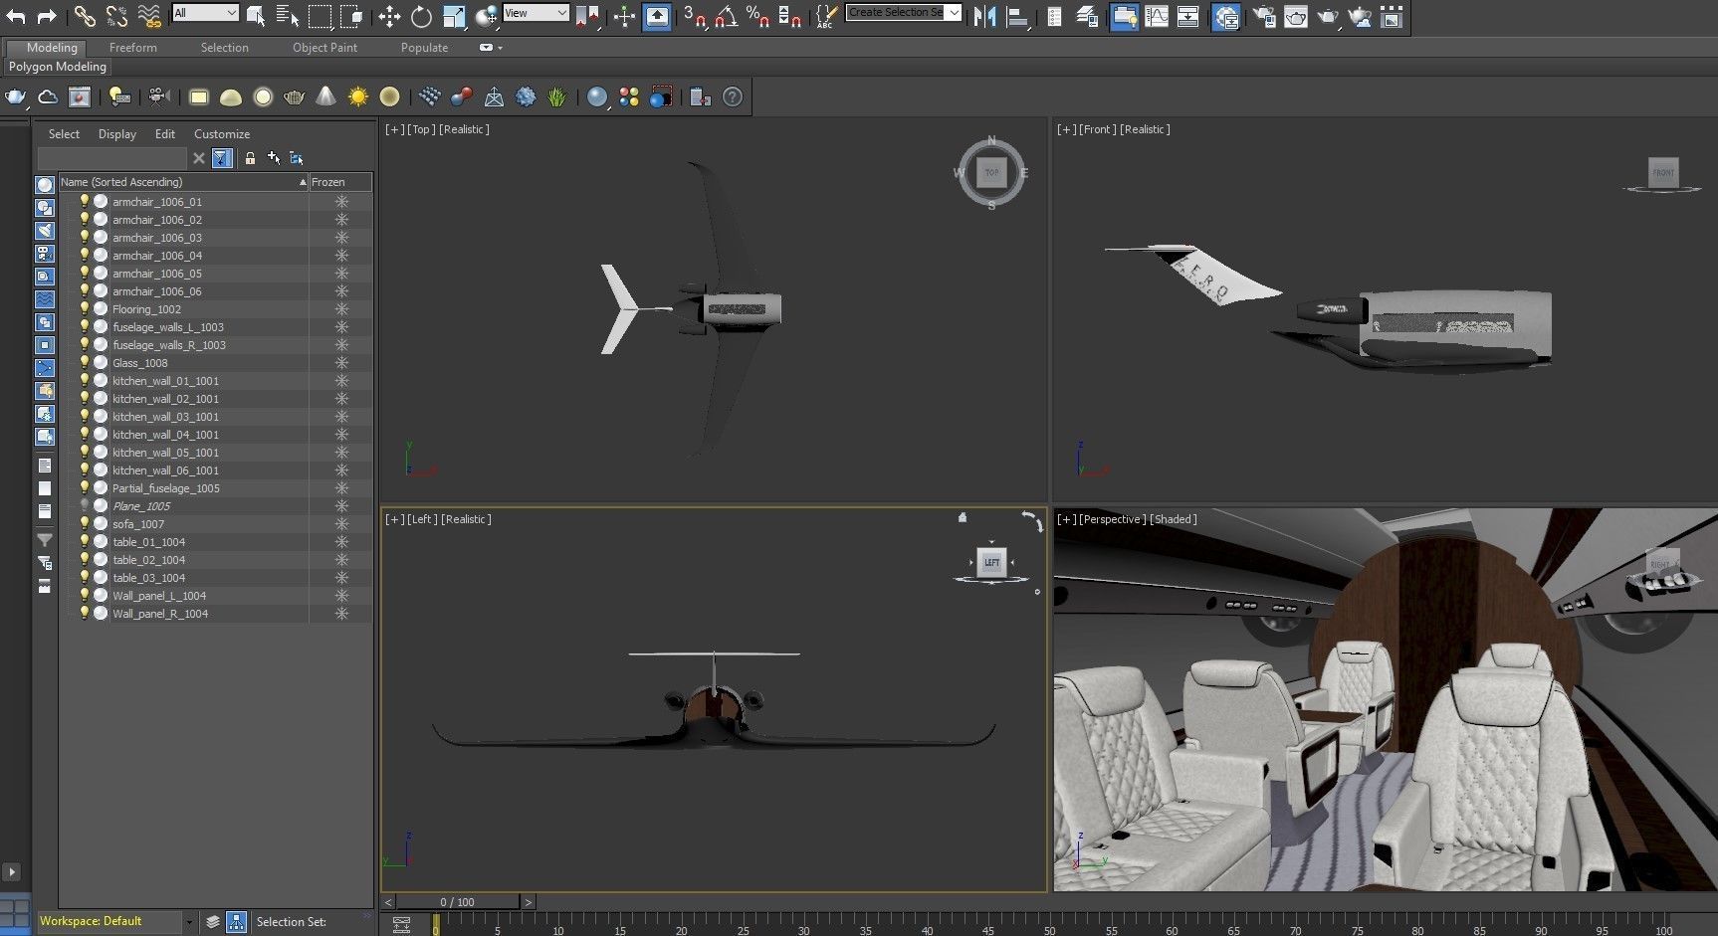Click Name sort ascending arrow header
Viewport: 1718px width, 936px height.
[303, 182]
